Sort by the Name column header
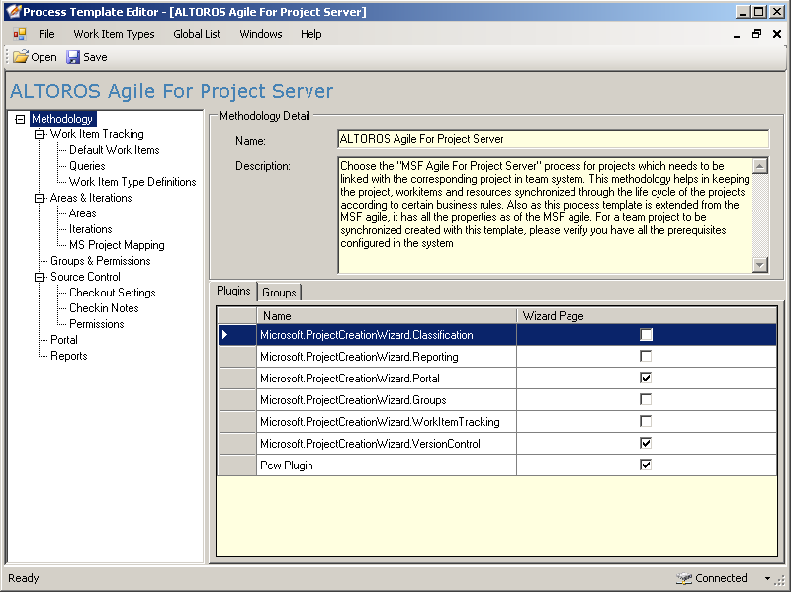Image resolution: width=791 pixels, height=592 pixels. click(387, 316)
